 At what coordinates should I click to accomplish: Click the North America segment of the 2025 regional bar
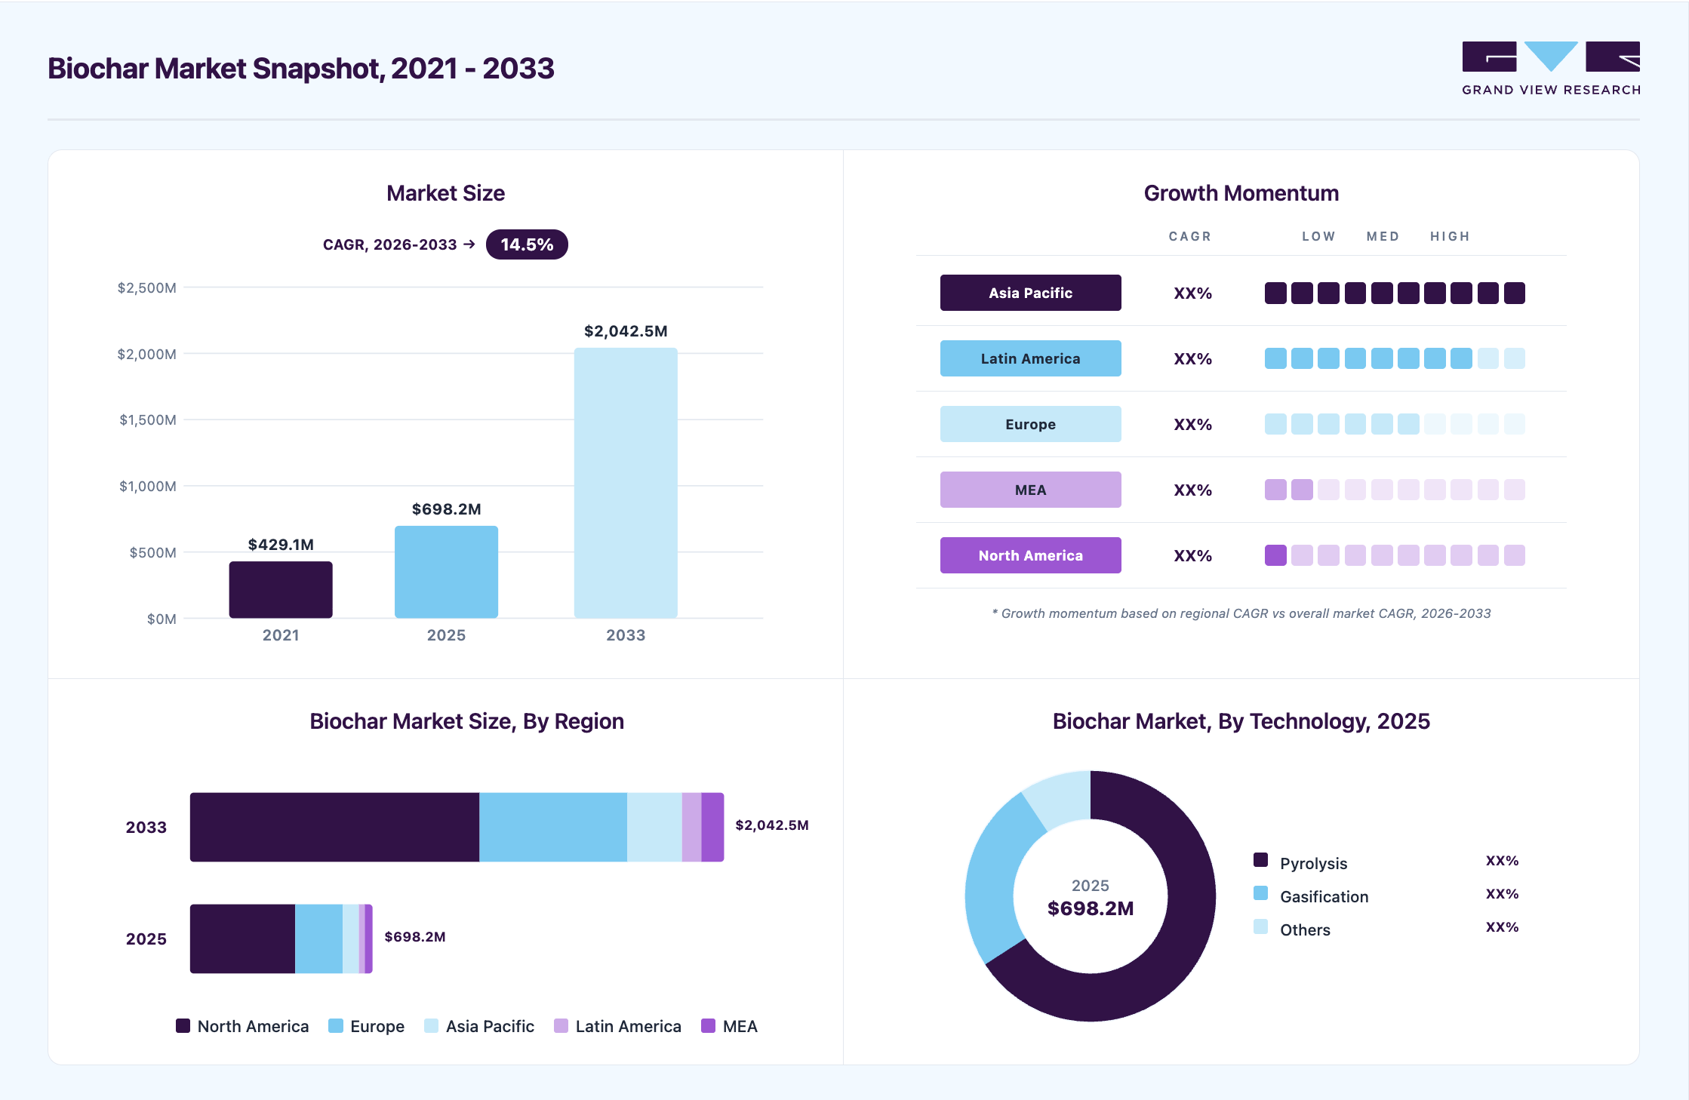click(242, 939)
